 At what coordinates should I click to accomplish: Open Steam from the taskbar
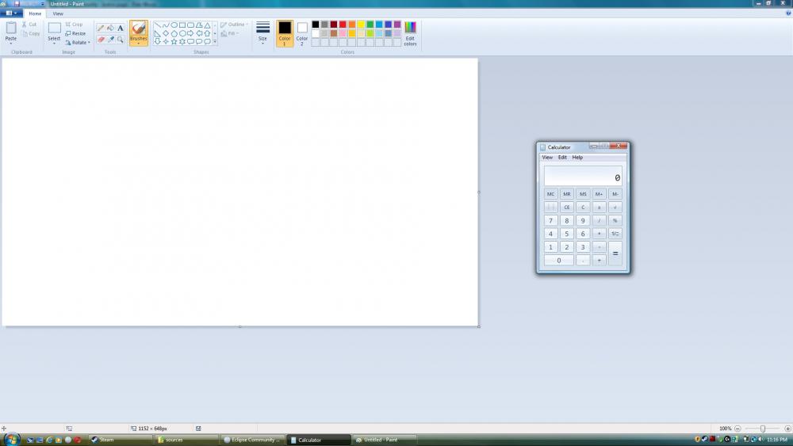tap(106, 440)
